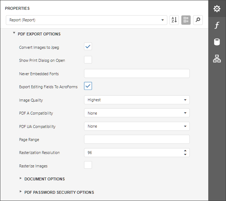The width and height of the screenshot is (226, 201).
Task: Open the Image Quality dropdown
Action: [137, 100]
